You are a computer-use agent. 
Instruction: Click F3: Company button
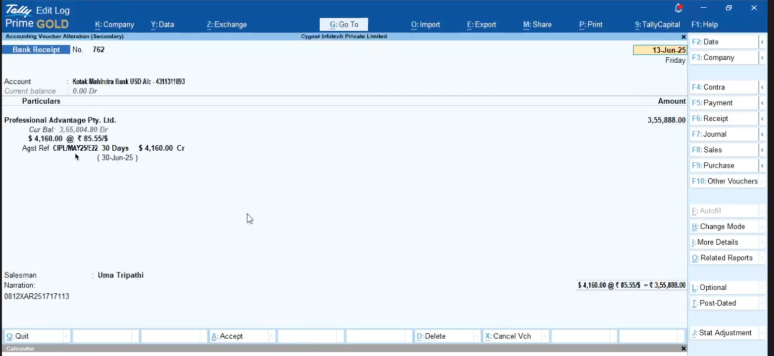pyautogui.click(x=724, y=57)
